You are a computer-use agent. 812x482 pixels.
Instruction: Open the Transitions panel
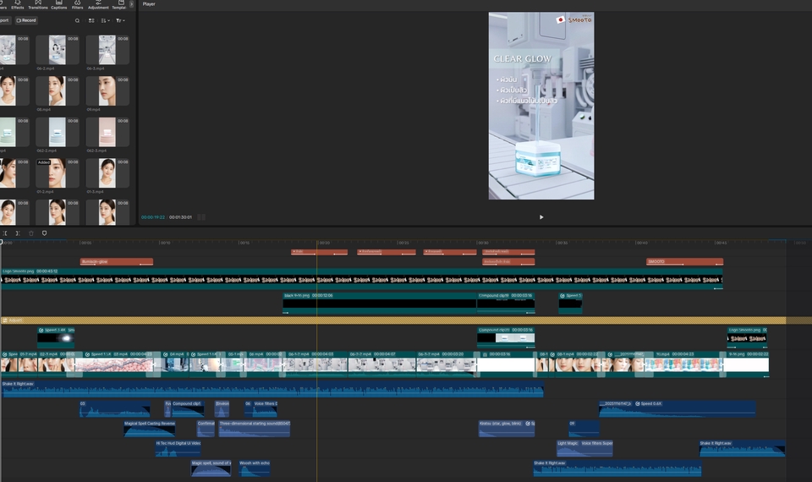38,5
